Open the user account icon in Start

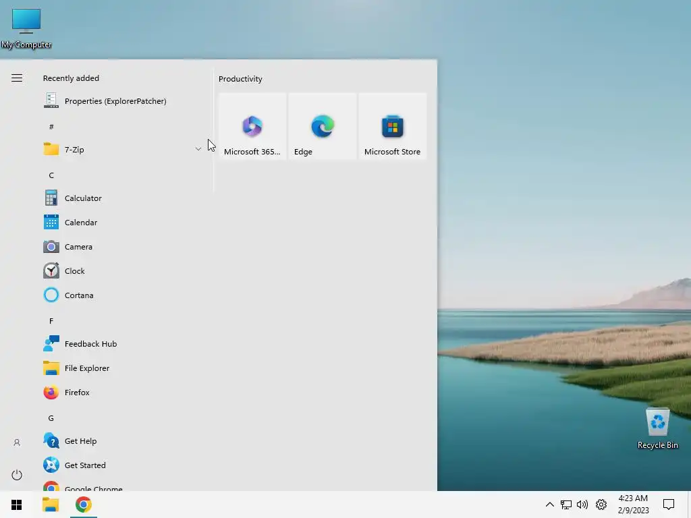(17, 442)
